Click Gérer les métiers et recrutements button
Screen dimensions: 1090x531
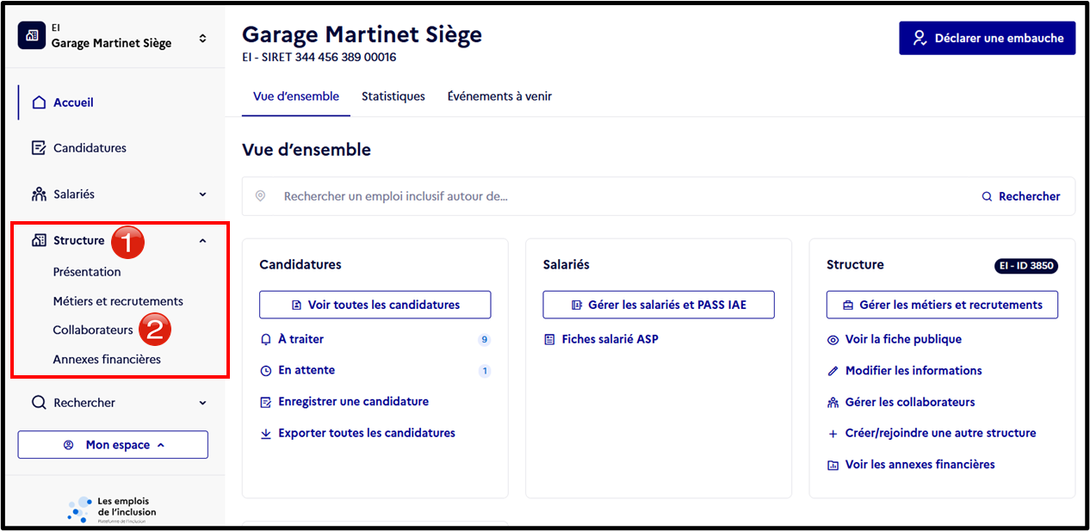[x=942, y=305]
